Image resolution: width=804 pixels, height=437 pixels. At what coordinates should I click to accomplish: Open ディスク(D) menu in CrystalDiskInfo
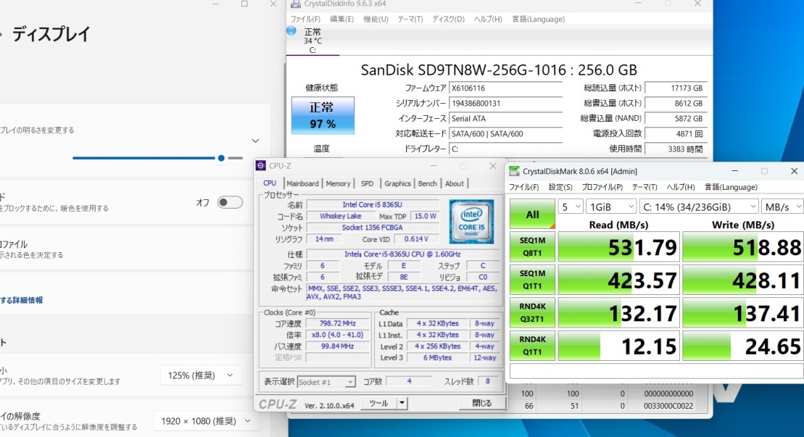(x=448, y=19)
